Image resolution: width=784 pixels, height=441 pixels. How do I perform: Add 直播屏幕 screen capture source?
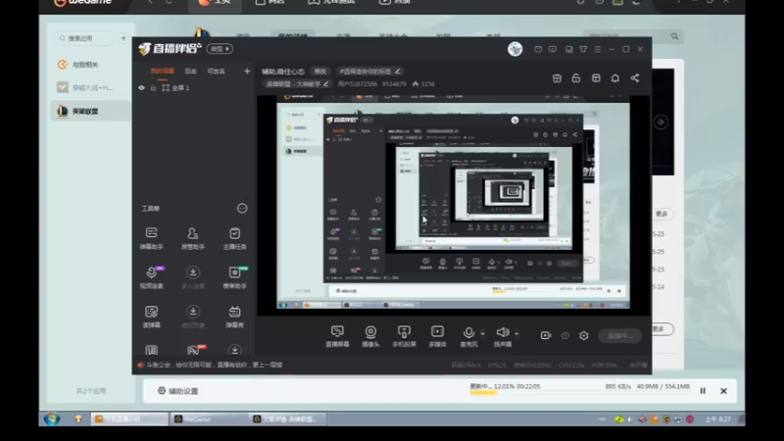point(337,336)
